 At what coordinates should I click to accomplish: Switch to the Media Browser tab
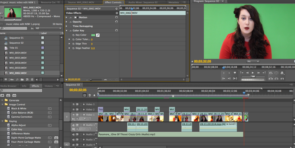8,86
